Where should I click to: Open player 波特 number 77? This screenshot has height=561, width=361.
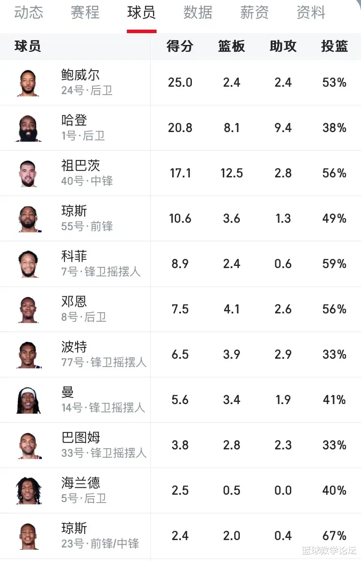pos(104,354)
